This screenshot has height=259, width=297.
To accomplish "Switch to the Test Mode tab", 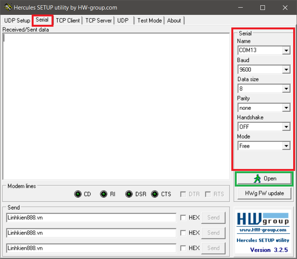I will (149, 21).
